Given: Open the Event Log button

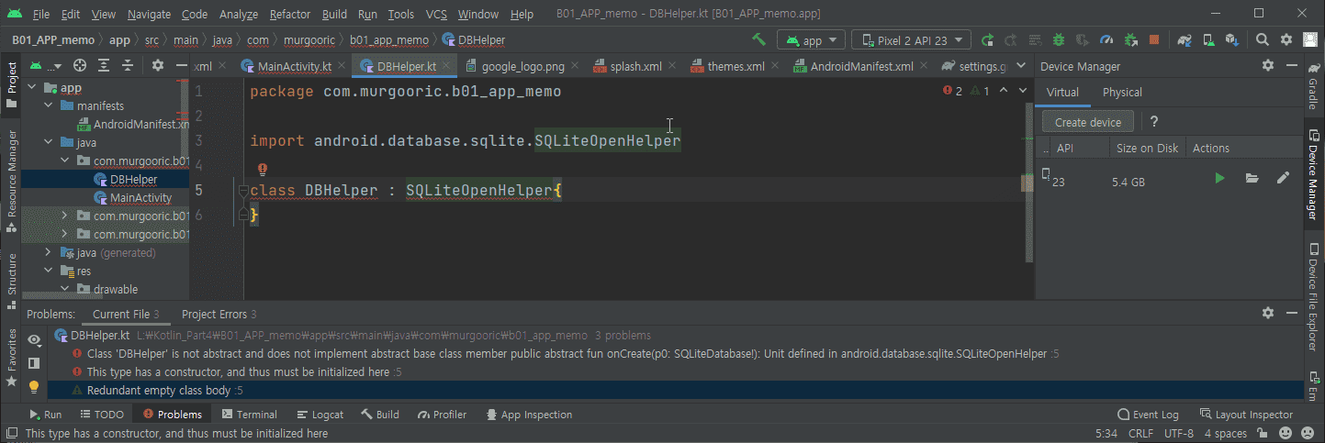Looking at the screenshot, I should coord(1148,415).
